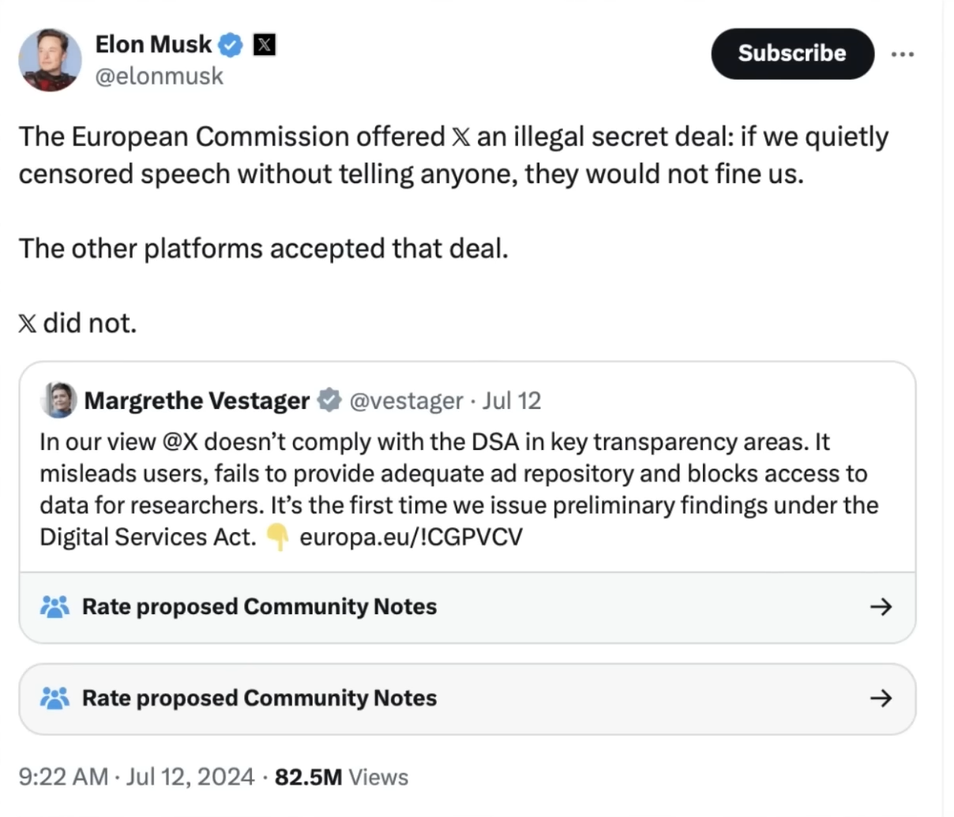This screenshot has width=954, height=817.
Task: Click the 82.5M Views count
Action: [341, 778]
